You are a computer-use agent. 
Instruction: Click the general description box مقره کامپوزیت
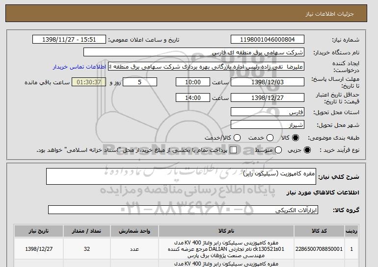point(181,176)
